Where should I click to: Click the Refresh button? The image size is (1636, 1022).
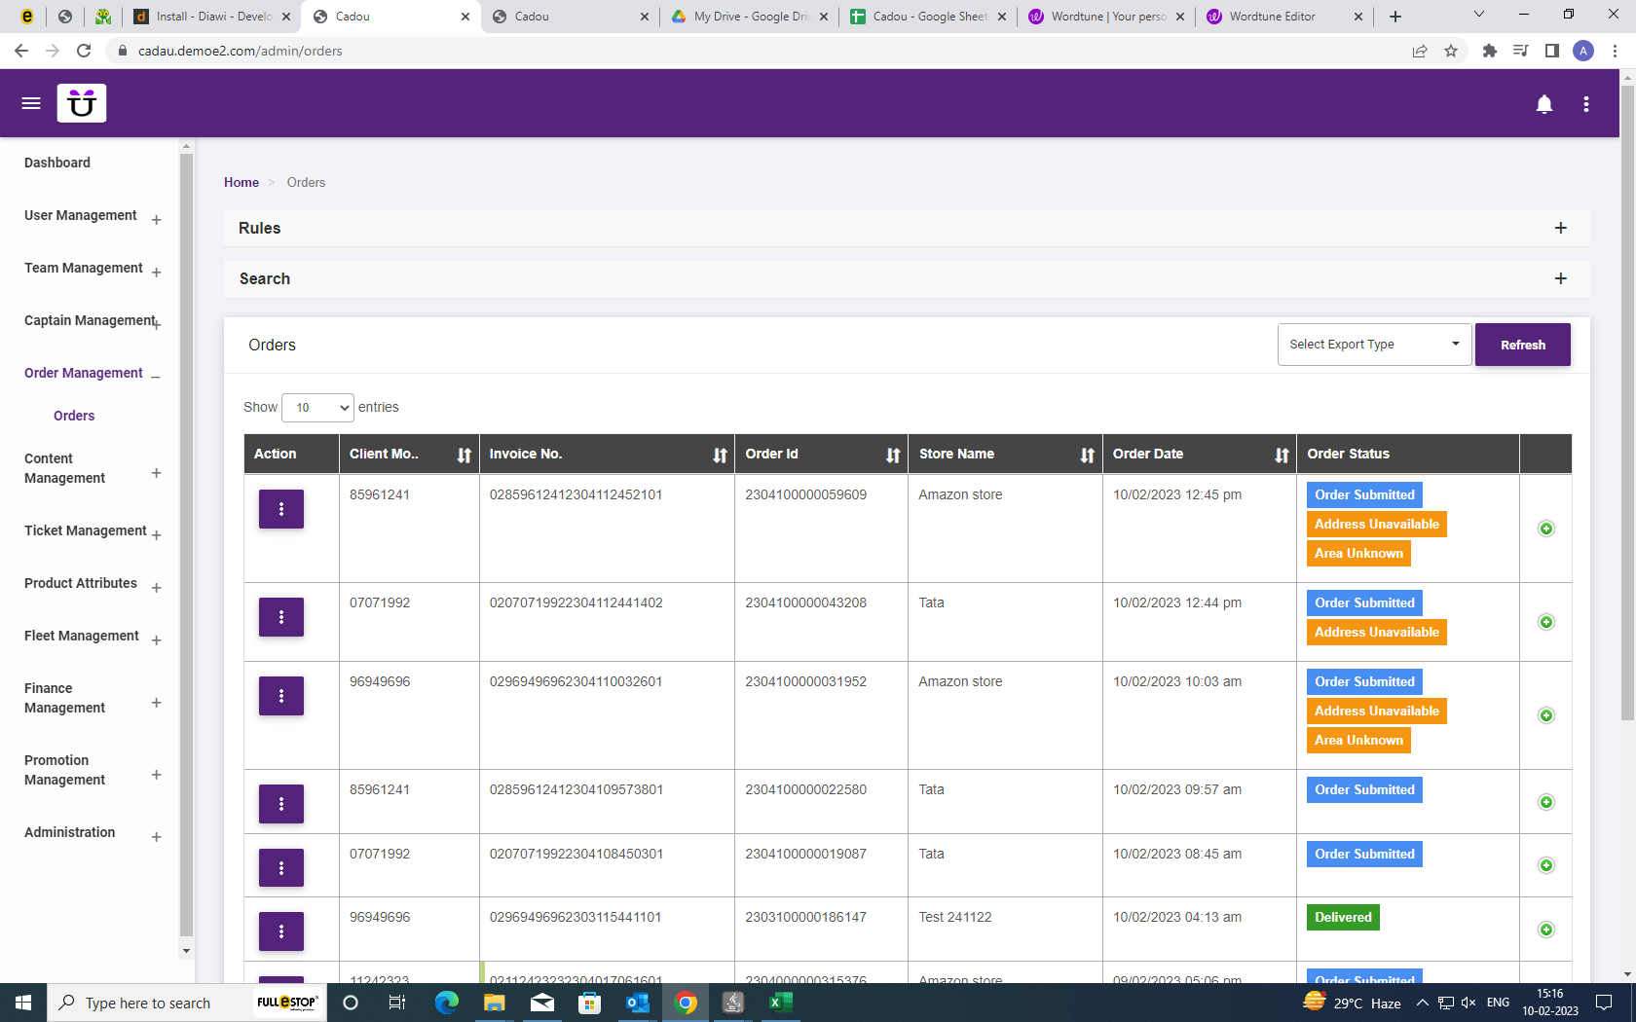(1523, 345)
